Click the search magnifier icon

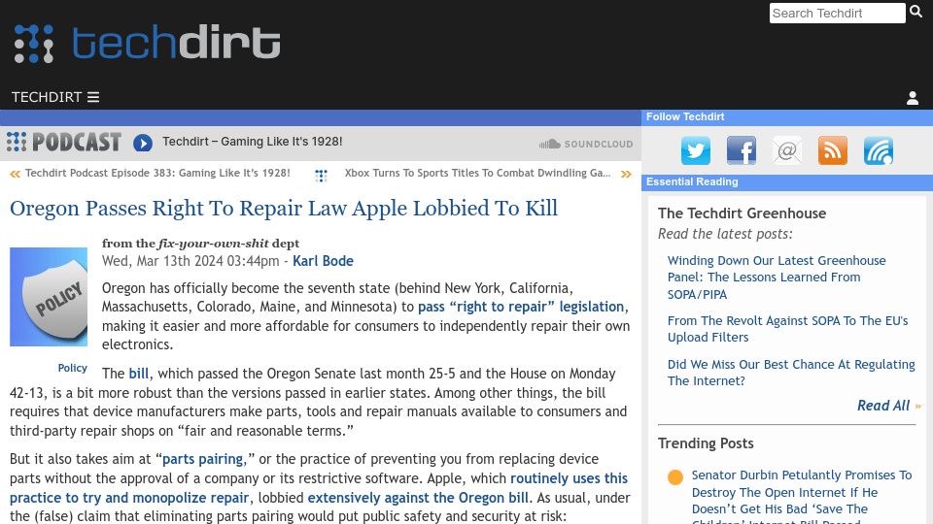tap(916, 12)
